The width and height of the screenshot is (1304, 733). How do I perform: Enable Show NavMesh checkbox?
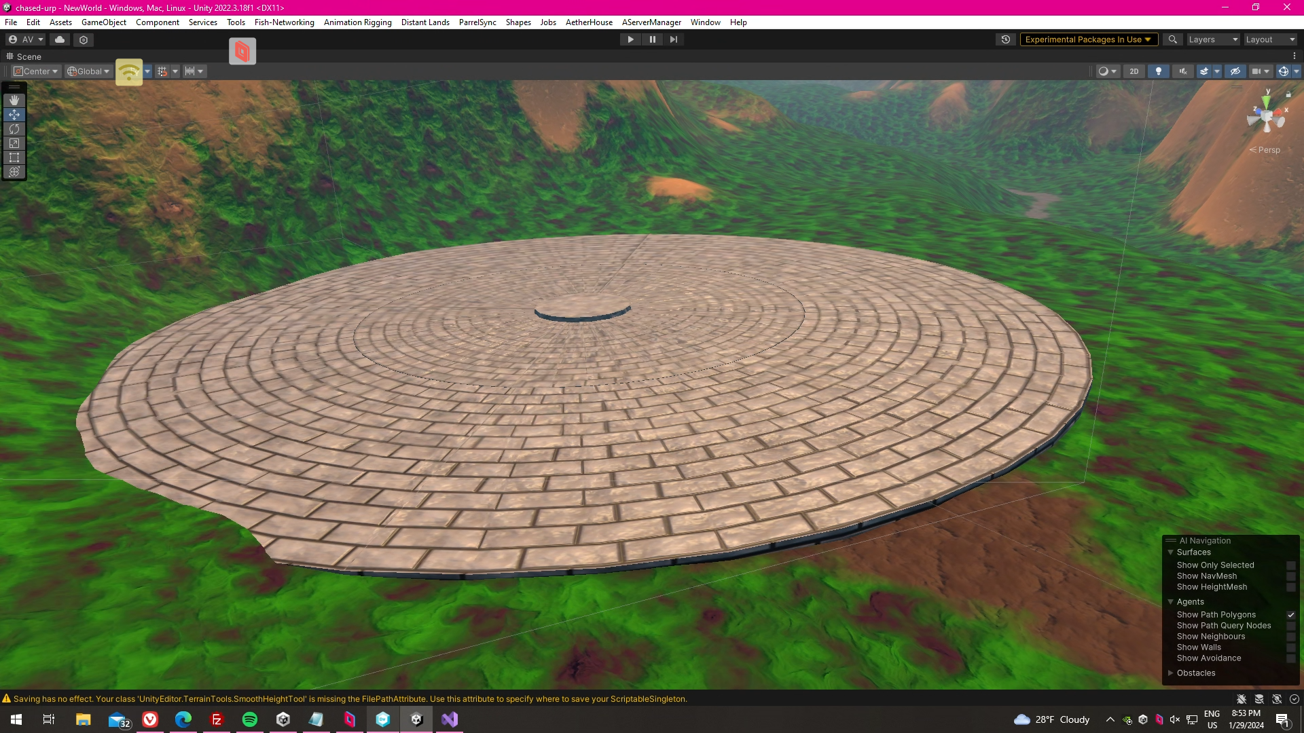pos(1290,576)
